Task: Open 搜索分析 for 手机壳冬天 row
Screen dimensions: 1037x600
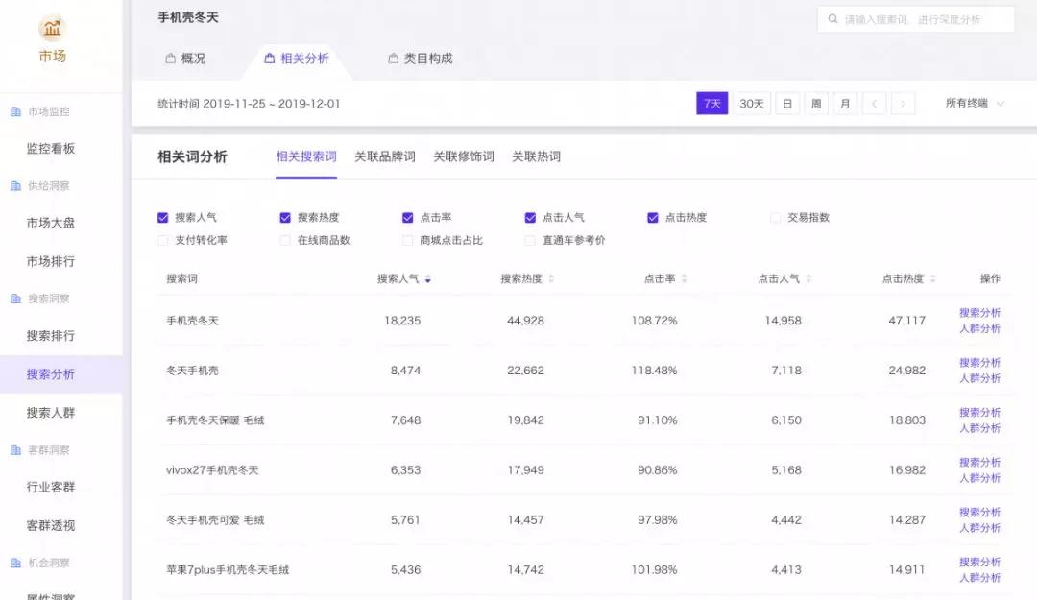Action: 979,313
